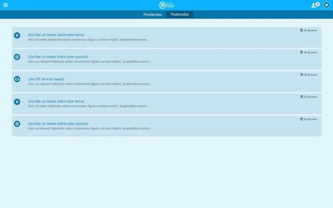The height and width of the screenshot is (208, 333).
Task: Click calendar icon beside 25 de junio
Action: coord(301,97)
